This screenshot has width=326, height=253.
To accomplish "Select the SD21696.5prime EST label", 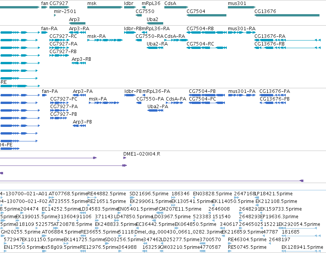I will (149, 194).
